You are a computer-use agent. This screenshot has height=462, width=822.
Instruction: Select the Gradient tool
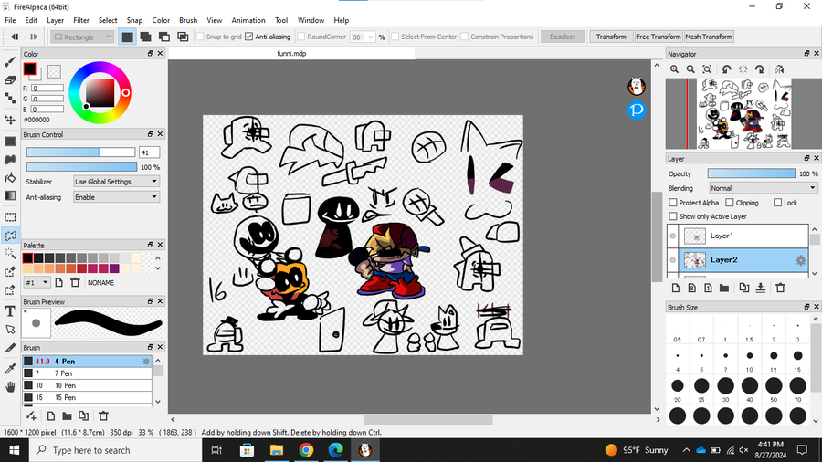(10, 195)
